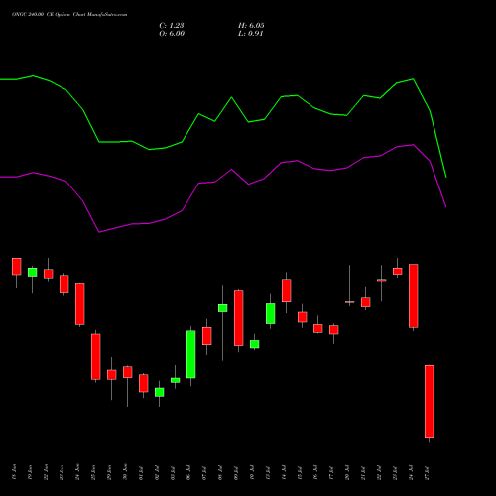Click the 14 Jul date label
The width and height of the screenshot is (496, 496).
tap(284, 472)
